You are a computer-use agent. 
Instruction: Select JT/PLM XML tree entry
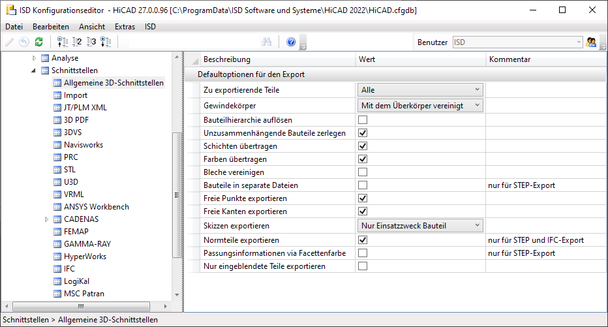click(x=85, y=108)
